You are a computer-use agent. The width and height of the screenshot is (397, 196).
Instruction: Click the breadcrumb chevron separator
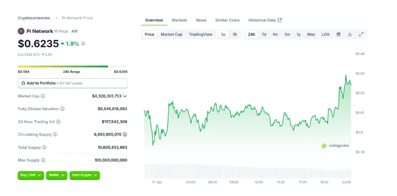pos(56,18)
